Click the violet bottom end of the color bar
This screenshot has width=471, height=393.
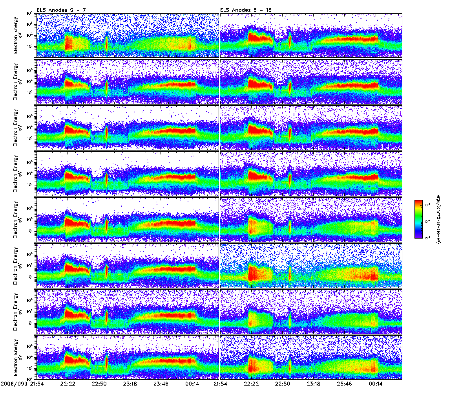(418, 236)
